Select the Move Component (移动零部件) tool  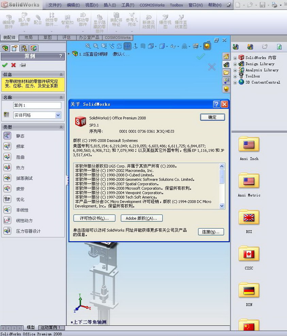click(x=83, y=20)
